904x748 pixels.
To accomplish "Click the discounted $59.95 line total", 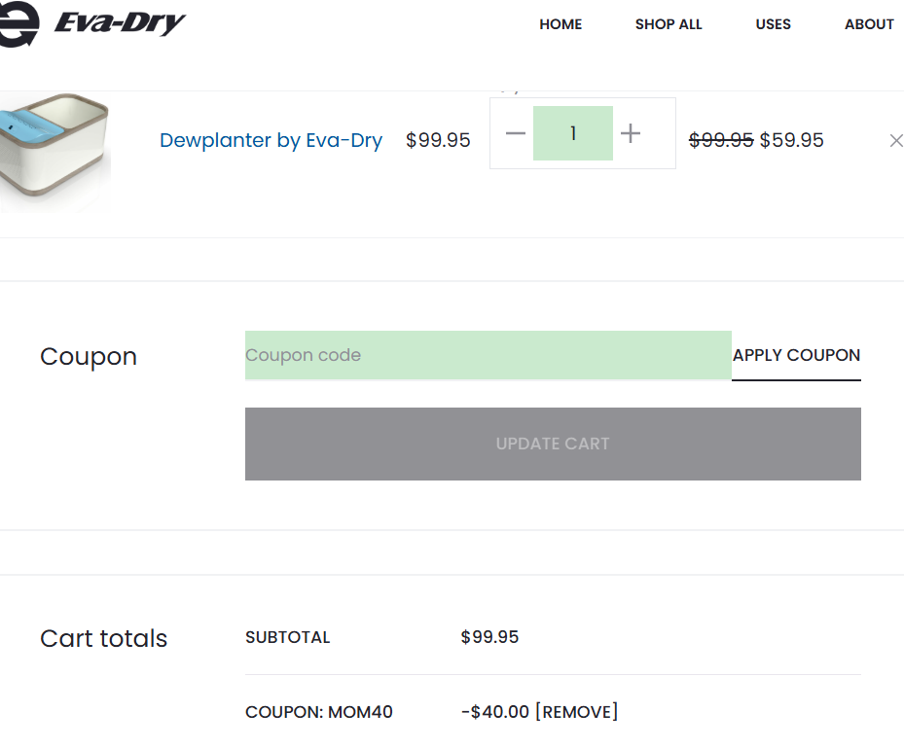I will coord(791,140).
